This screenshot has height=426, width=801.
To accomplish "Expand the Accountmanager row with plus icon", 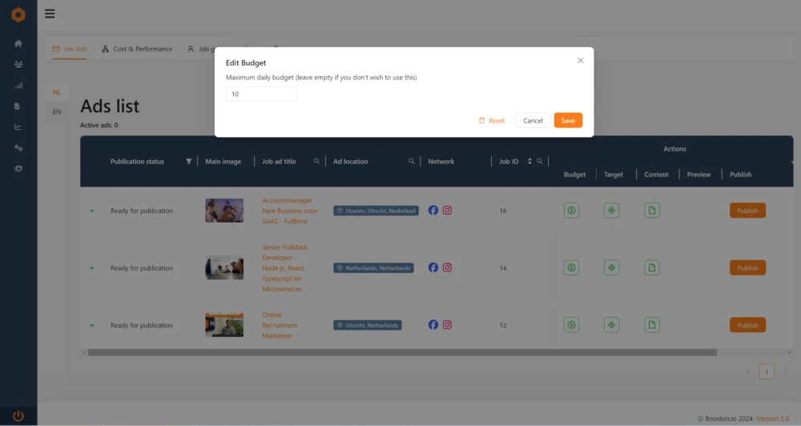I will click(91, 211).
